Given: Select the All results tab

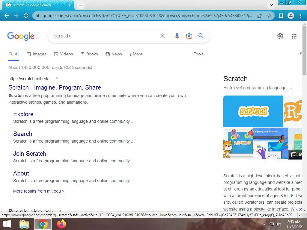Looking at the screenshot, I should pos(14,54).
